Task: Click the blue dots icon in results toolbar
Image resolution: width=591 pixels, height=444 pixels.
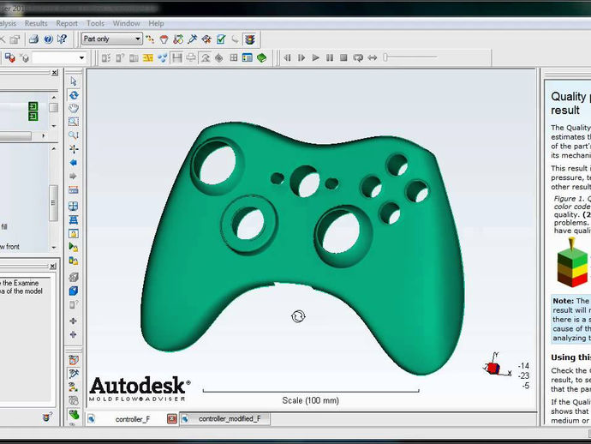Action: coord(163,57)
